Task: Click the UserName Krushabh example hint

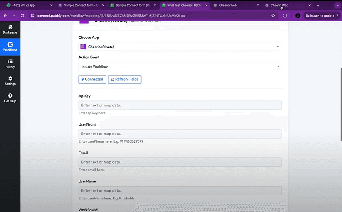Action: (x=106, y=198)
